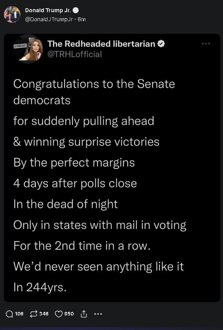Open the more options dots below post
Image resolution: width=223 pixels, height=330 pixels.
(98, 314)
